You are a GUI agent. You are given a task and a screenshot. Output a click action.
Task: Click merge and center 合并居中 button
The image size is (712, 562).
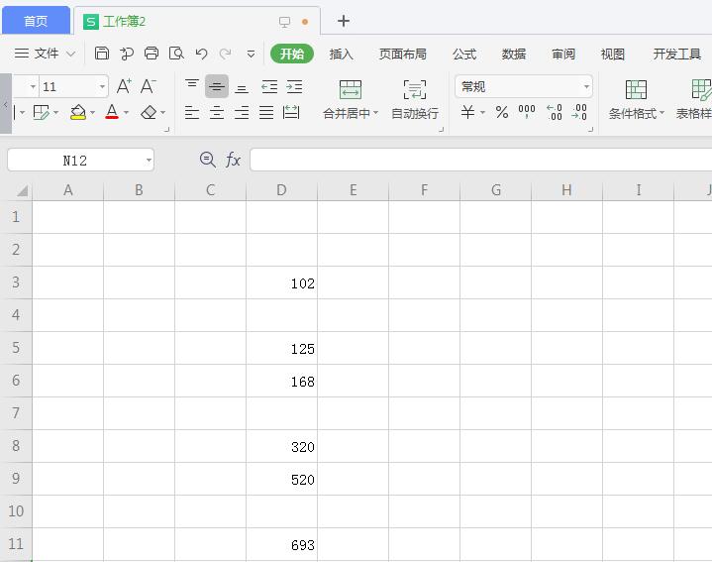[351, 100]
